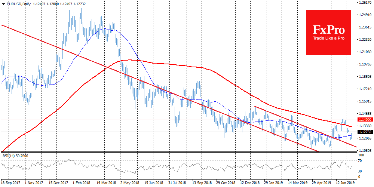The height and width of the screenshot is (187, 374).
Task: Click the 12 Jun 2019 date label
Action: (x=345, y=183)
